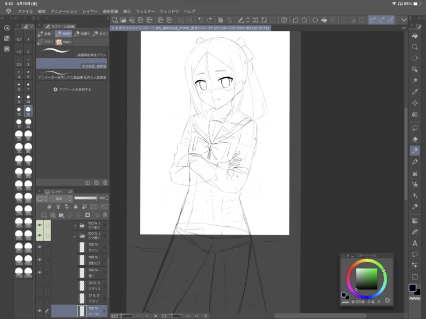This screenshot has width=426, height=319.
Task: Expand the command bar overflow chevron
Action: pos(404,20)
